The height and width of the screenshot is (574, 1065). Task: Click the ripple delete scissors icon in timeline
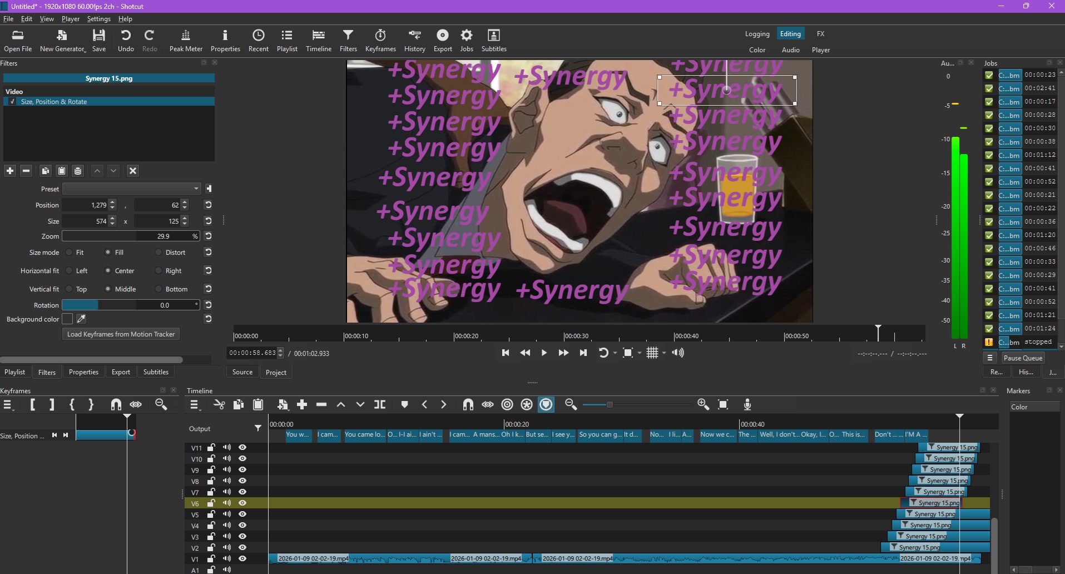click(219, 404)
